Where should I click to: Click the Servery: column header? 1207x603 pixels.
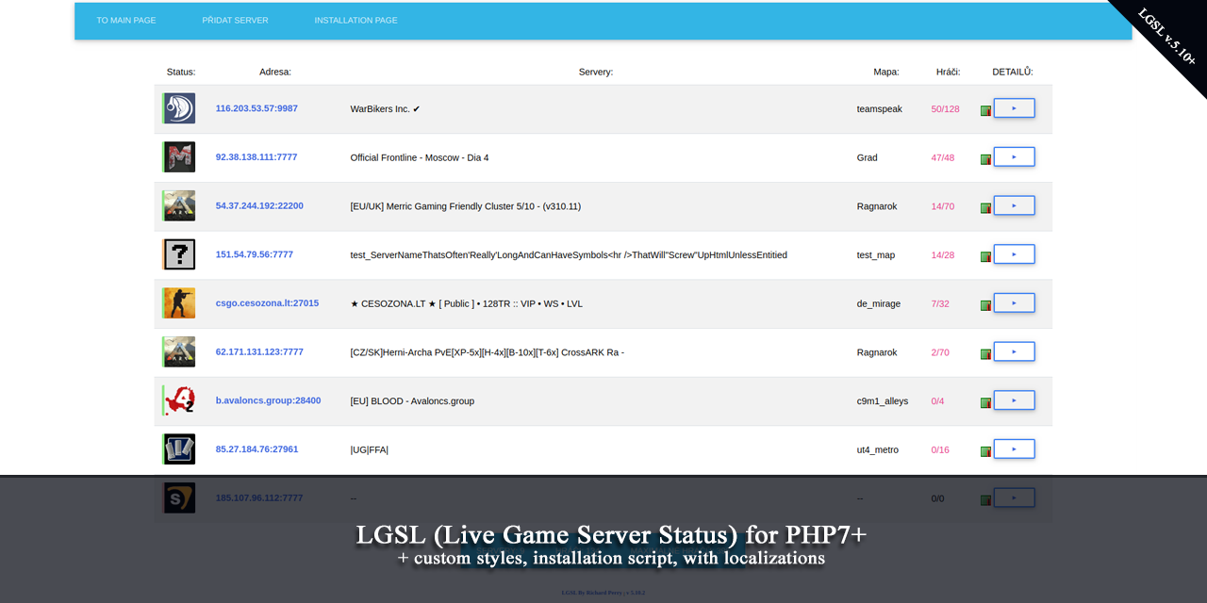pyautogui.click(x=596, y=72)
